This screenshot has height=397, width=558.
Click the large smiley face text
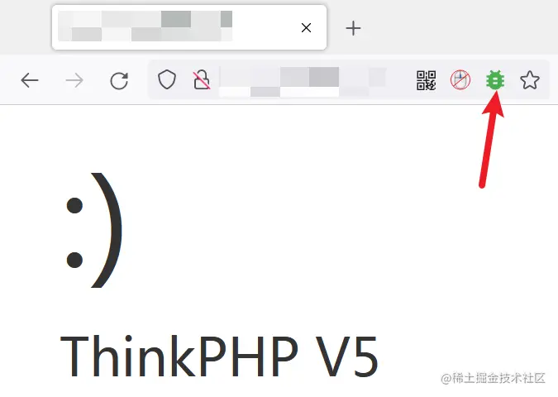pos(94,231)
